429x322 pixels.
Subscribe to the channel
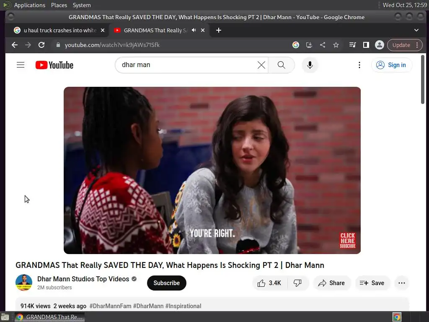[167, 283]
